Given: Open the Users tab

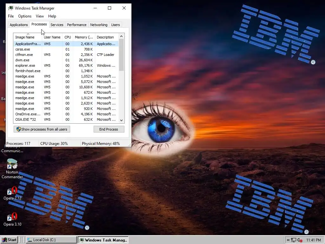Looking at the screenshot, I should pos(115,25).
